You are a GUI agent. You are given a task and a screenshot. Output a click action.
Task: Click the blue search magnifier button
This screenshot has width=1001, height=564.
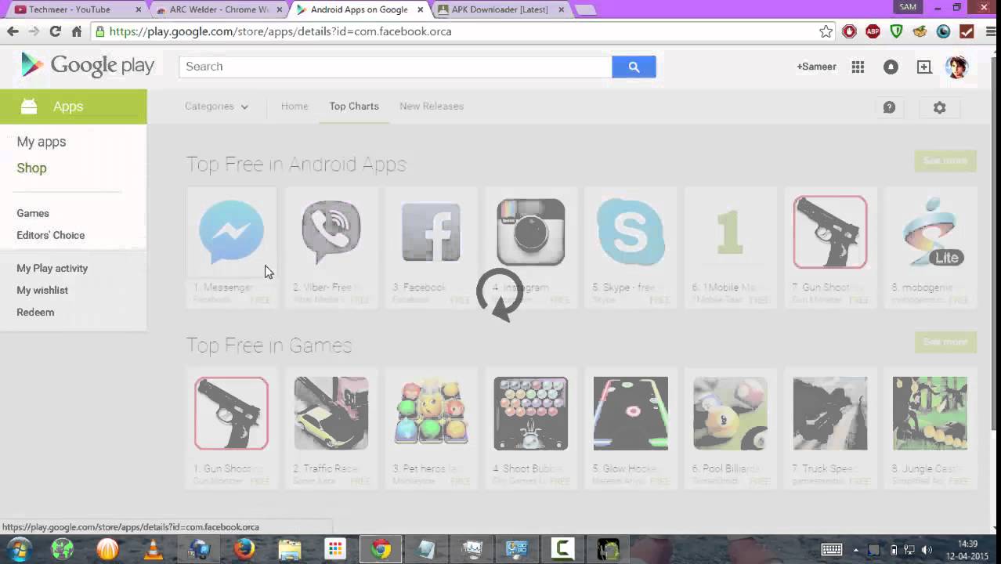[634, 67]
